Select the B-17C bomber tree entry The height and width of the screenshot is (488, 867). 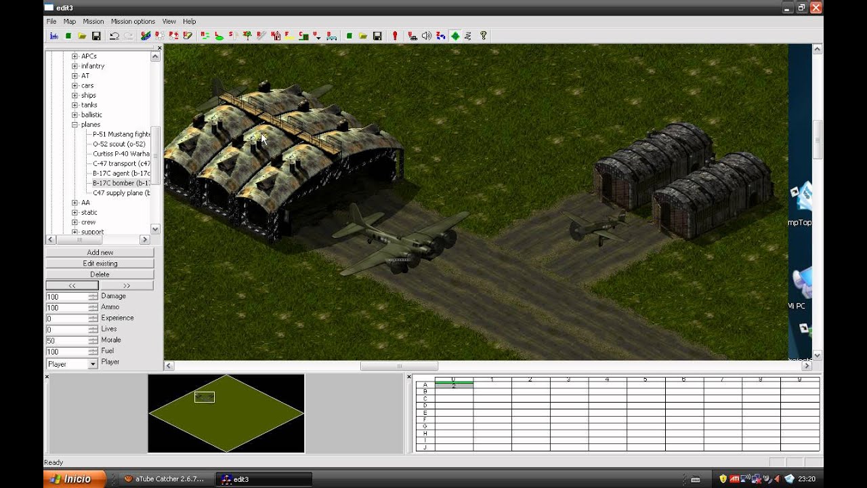coord(121,183)
